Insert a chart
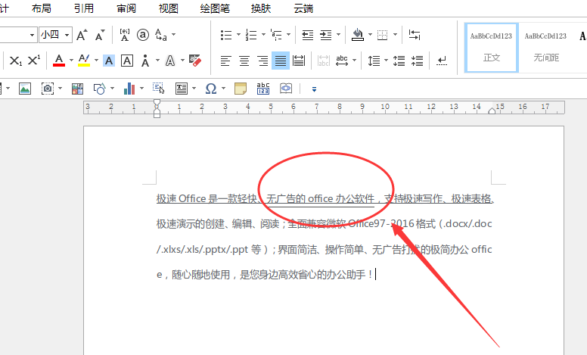This screenshot has width=587, height=355. tap(129, 89)
